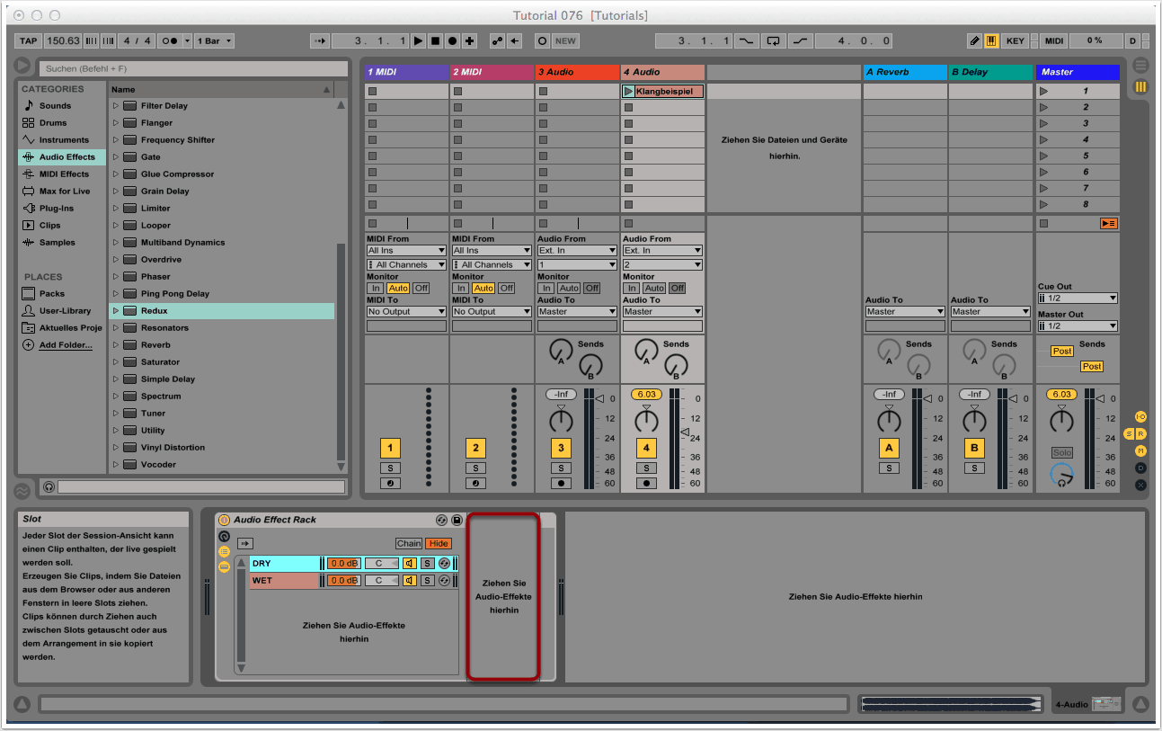Save the Audio Effect Rack preset

[x=457, y=521]
